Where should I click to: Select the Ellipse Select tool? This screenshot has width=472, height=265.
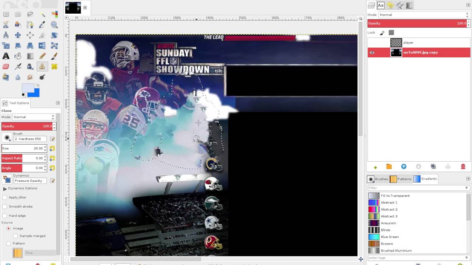coord(18,14)
